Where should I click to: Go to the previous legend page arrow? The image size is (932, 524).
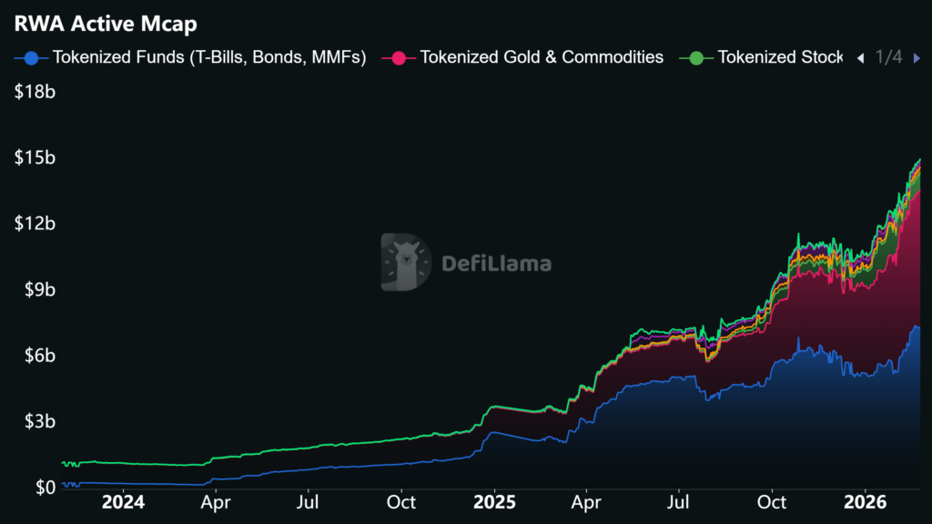[x=860, y=58]
